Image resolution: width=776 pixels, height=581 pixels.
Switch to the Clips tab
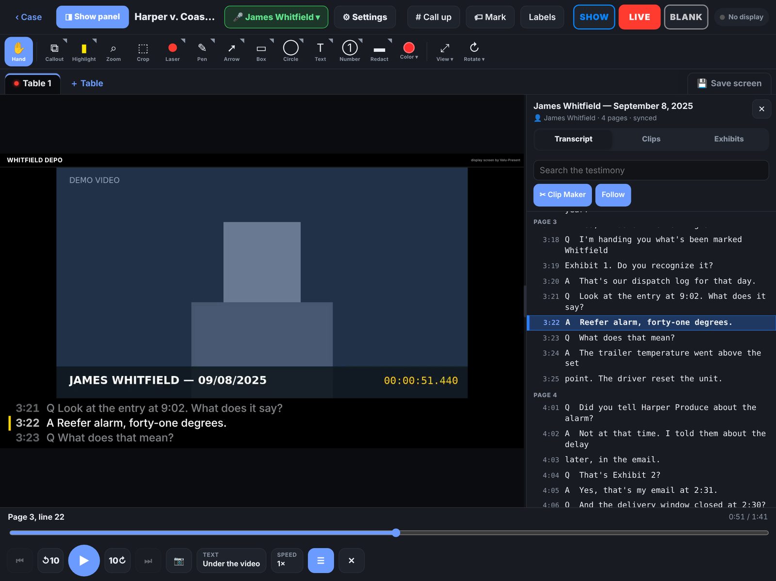click(651, 139)
